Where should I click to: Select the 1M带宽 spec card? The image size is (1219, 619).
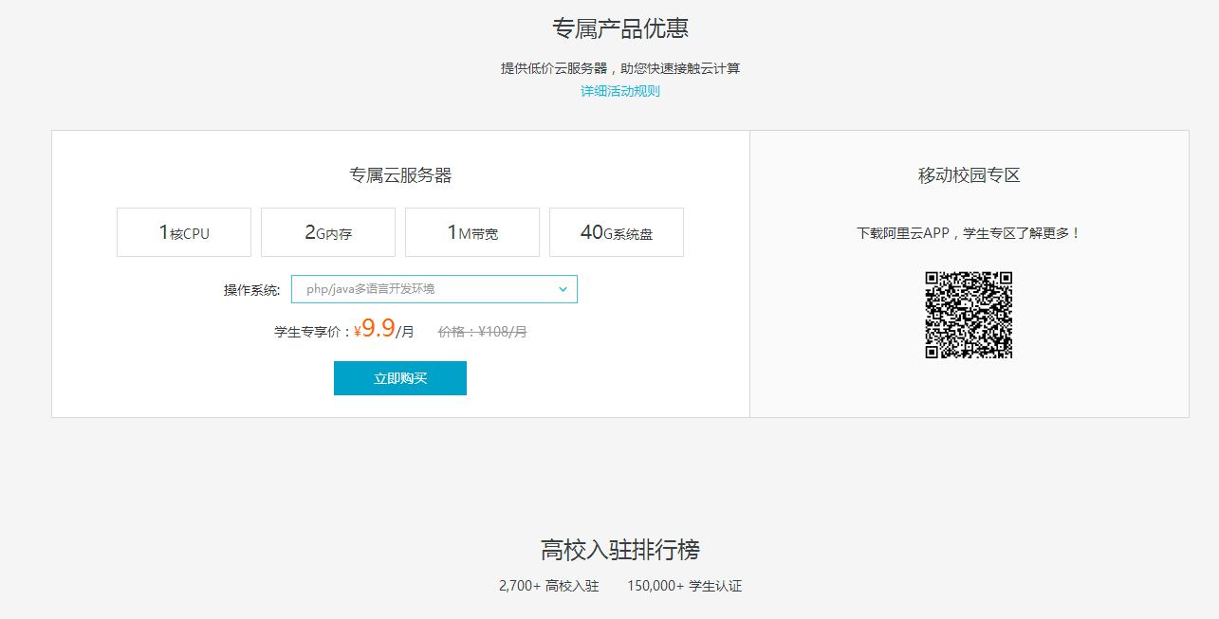471,232
